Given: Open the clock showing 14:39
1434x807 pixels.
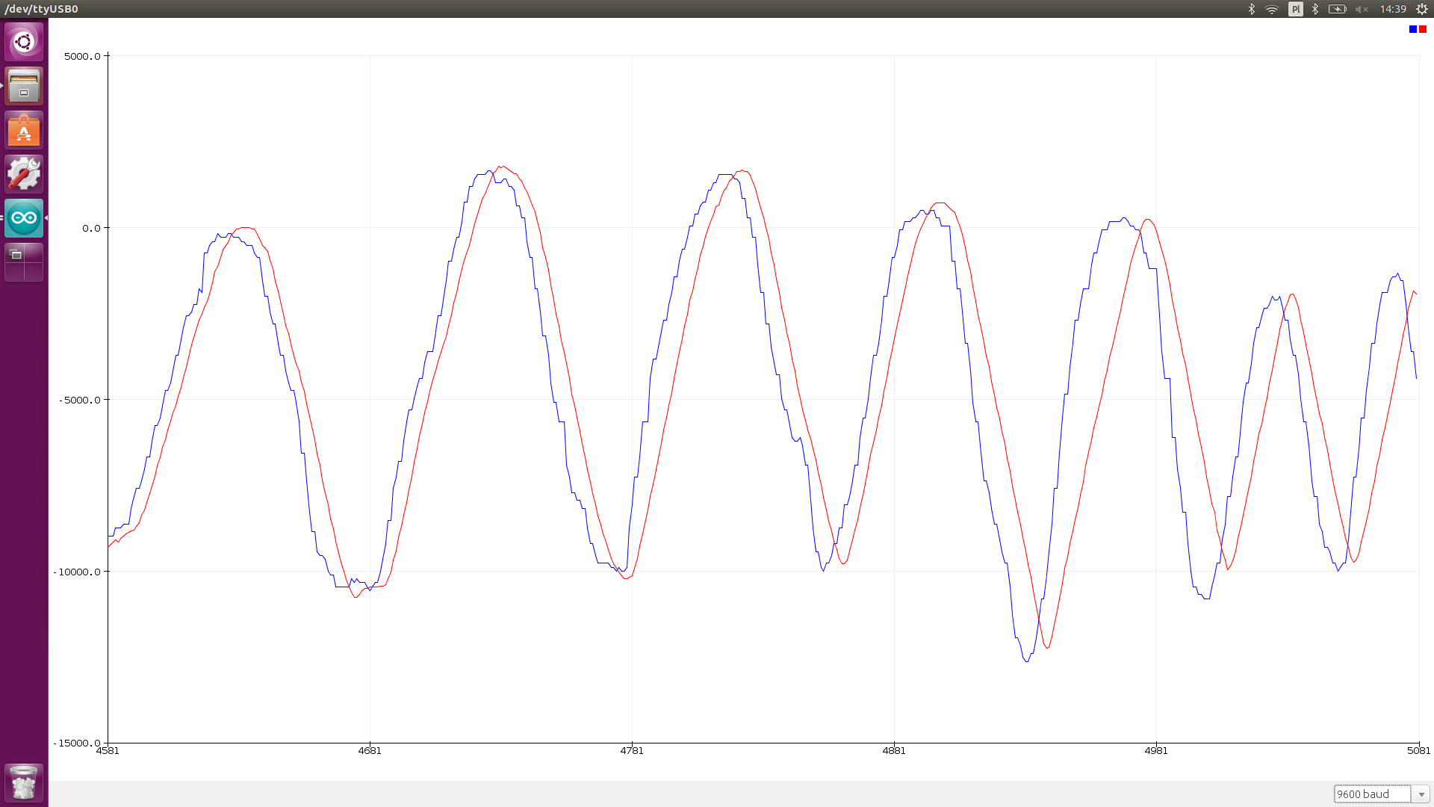Looking at the screenshot, I should tap(1393, 9).
